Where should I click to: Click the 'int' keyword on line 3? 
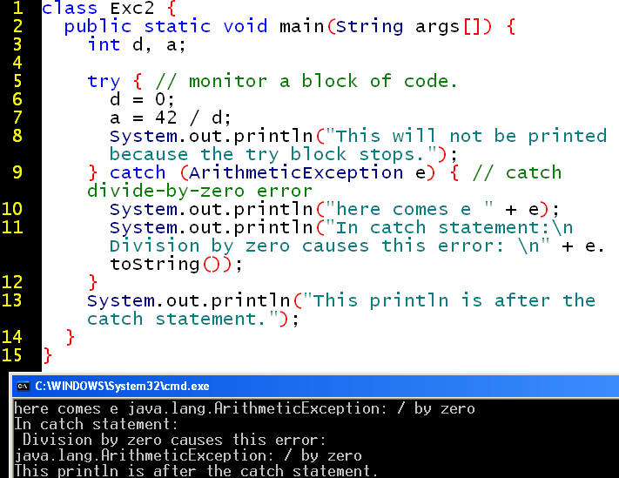click(104, 44)
